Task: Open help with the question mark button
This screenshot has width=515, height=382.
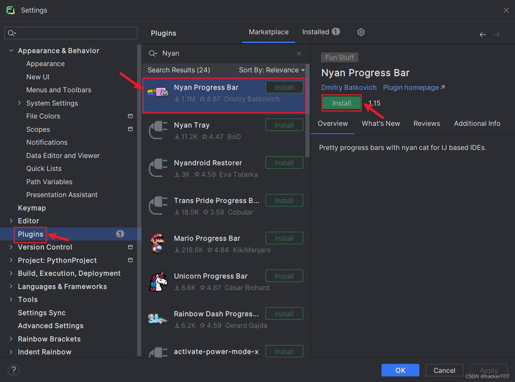Action: (x=14, y=370)
